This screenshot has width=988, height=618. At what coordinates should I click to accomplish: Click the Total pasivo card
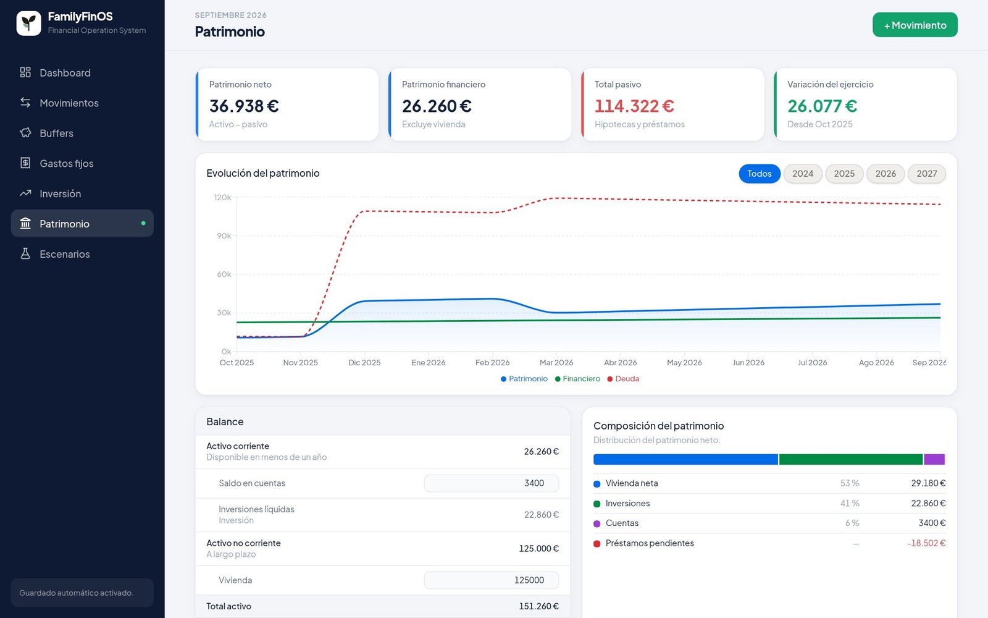672,104
